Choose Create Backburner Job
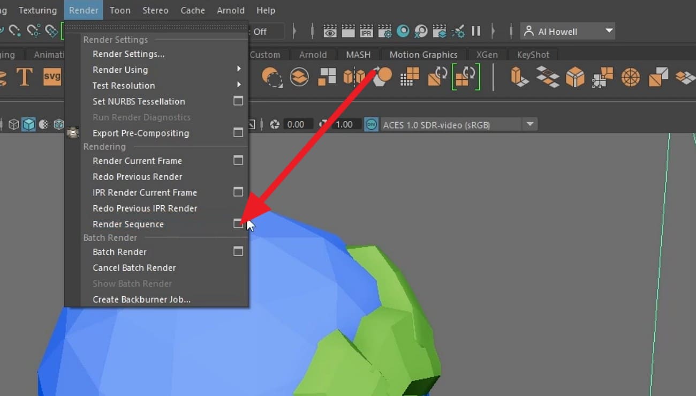This screenshot has width=696, height=396. [x=141, y=300]
